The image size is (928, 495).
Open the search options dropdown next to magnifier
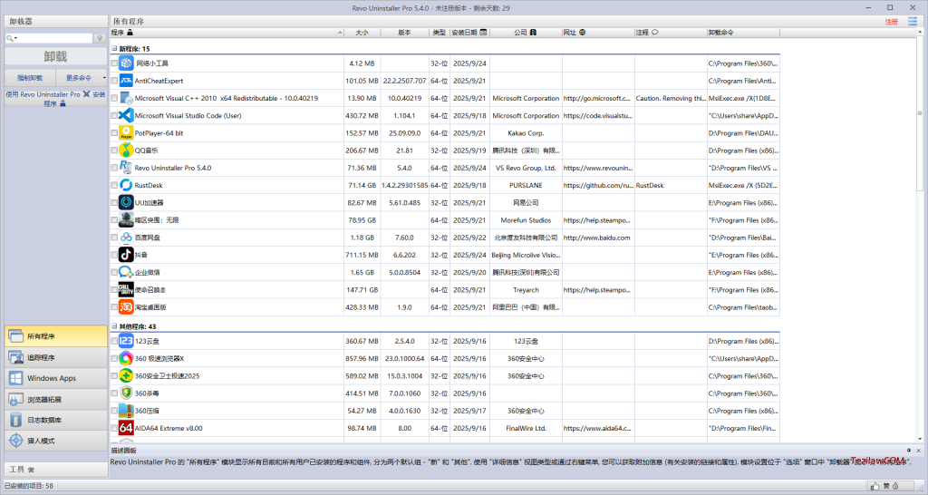(16, 38)
